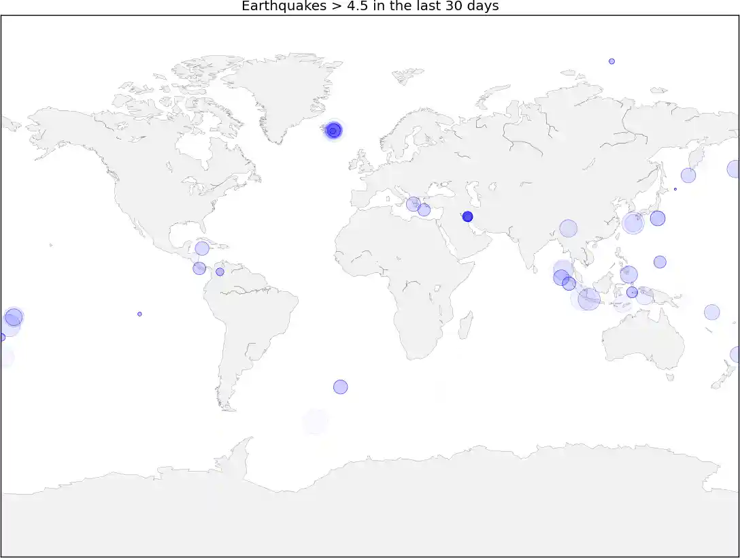Image resolution: width=740 pixels, height=558 pixels.
Task: Select the earthquake marker near Panama
Action: pyautogui.click(x=199, y=267)
